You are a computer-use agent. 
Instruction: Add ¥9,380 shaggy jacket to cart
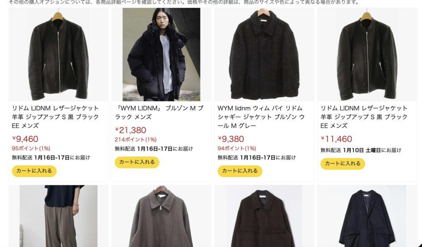pos(240,171)
